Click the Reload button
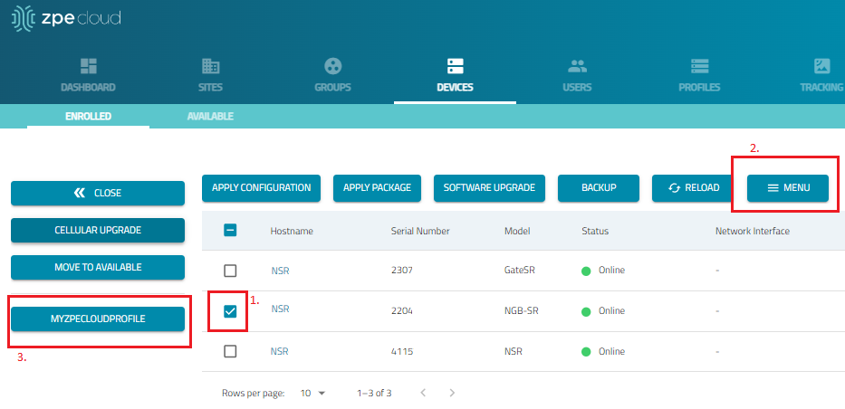845x409 pixels. click(694, 188)
